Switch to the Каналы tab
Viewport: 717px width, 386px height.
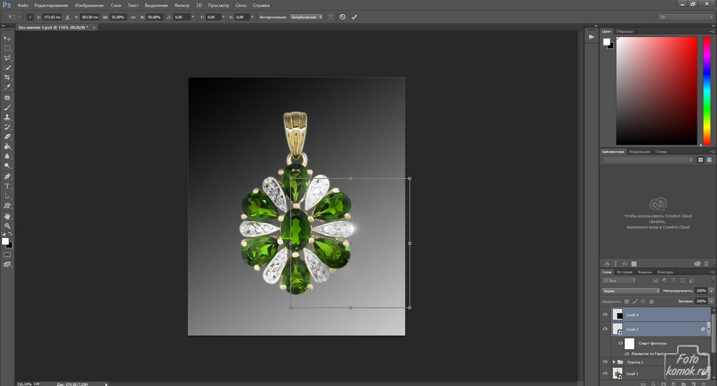[x=644, y=272]
